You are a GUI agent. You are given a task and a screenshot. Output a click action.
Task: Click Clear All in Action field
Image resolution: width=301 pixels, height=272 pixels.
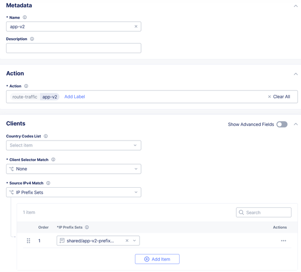[x=279, y=97]
